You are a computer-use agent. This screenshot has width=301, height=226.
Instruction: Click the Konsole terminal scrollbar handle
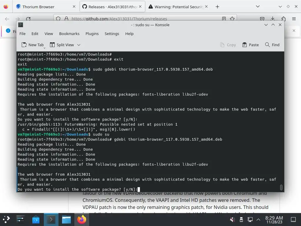tap(281, 187)
